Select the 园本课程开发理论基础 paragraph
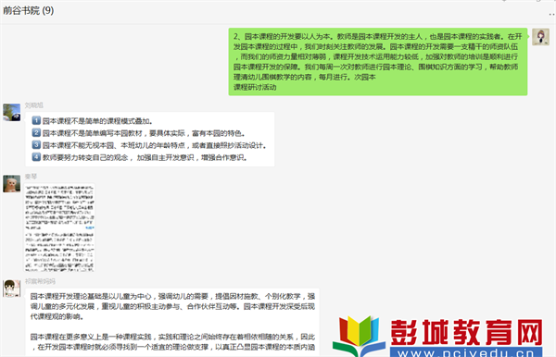The width and height of the screenshot is (556, 357). point(172,306)
